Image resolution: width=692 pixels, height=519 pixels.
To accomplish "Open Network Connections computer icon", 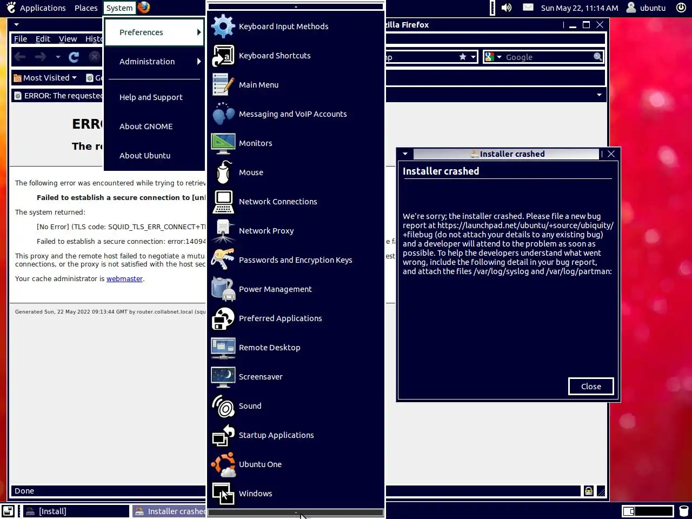I will [223, 202].
